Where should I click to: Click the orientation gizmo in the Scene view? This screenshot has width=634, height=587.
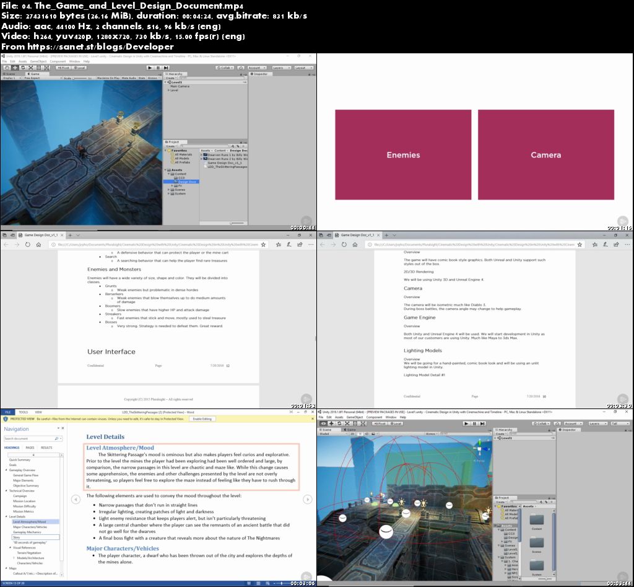480,449
